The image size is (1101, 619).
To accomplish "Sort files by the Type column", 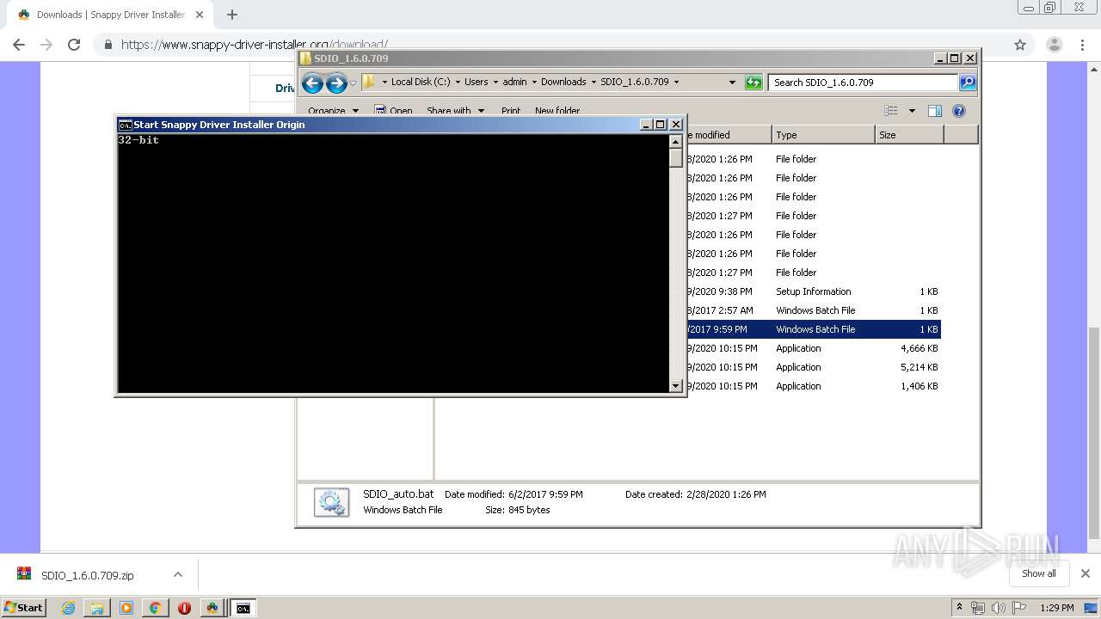I will (823, 135).
